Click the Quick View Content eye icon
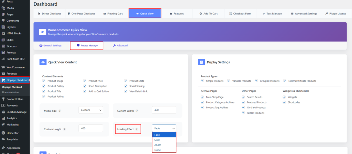The height and width of the screenshot is (154, 352). point(43,62)
